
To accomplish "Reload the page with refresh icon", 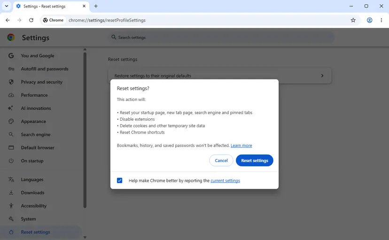I will coord(31,20).
